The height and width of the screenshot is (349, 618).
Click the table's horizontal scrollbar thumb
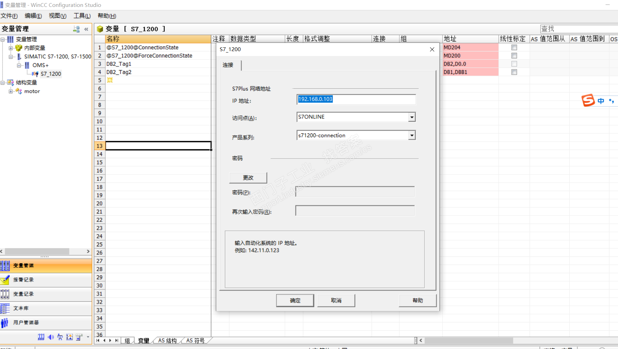coord(468,341)
